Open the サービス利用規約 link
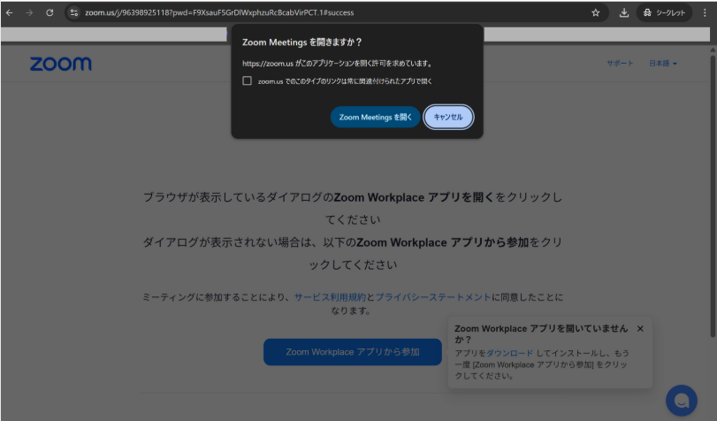Viewport: 717px width, 421px height. (x=330, y=297)
